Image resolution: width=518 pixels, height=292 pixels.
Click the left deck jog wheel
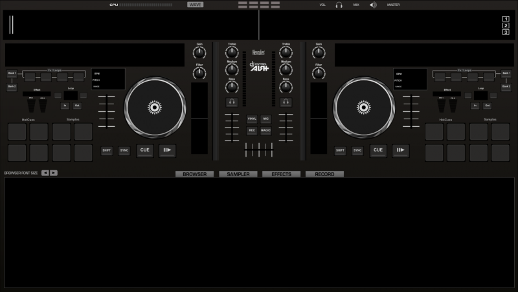tap(155, 107)
